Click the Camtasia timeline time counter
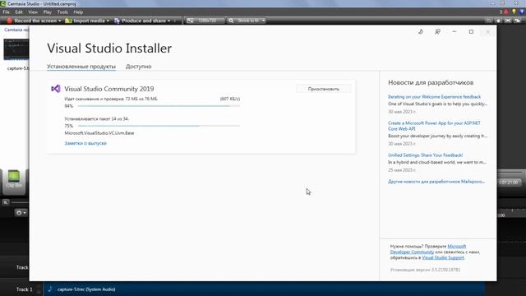Viewport: 526px width, 296px height. click(x=509, y=183)
